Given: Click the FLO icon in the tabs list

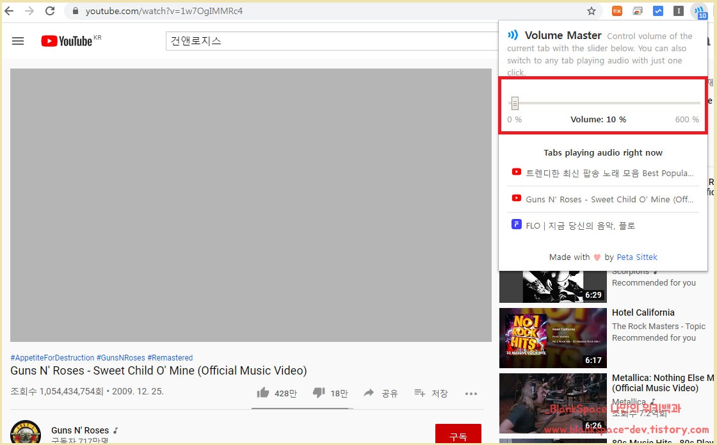Looking at the screenshot, I should click(x=516, y=224).
